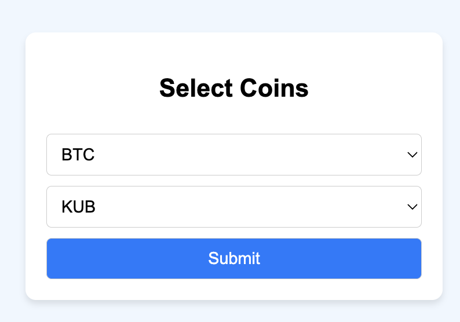Expand the second coin select box
Screen dimensions: 460x322
tap(233, 207)
